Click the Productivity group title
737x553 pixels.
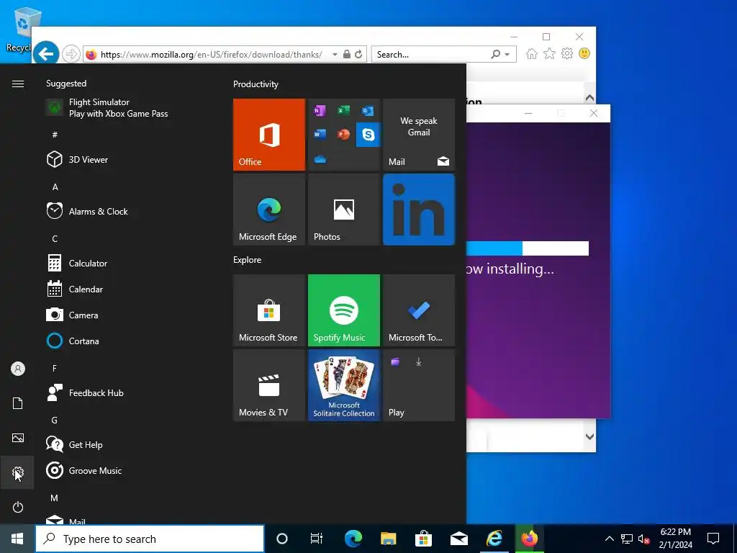(256, 84)
